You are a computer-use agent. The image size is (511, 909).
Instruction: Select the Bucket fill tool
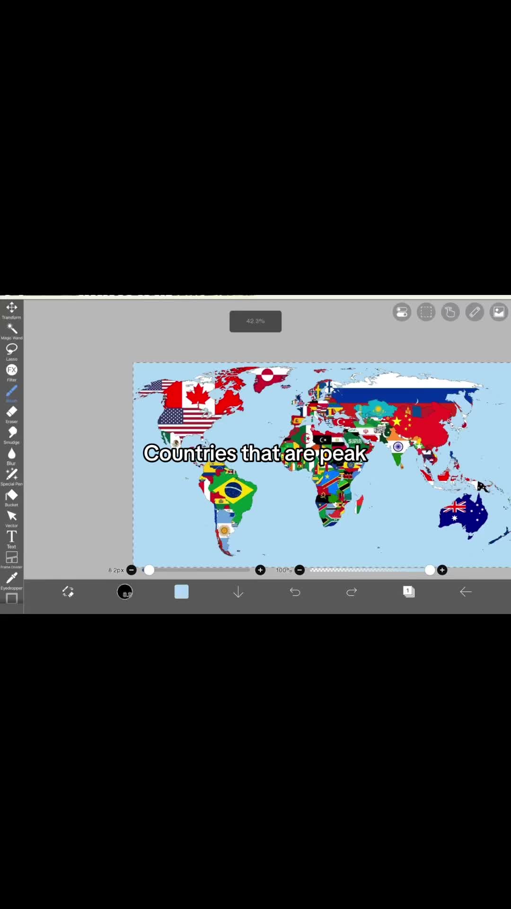tap(11, 498)
